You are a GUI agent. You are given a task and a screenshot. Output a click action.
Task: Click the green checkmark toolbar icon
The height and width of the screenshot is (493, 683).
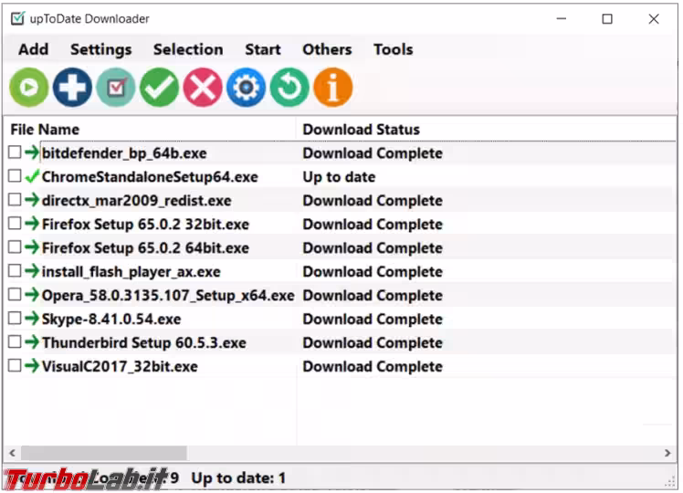[x=160, y=88]
